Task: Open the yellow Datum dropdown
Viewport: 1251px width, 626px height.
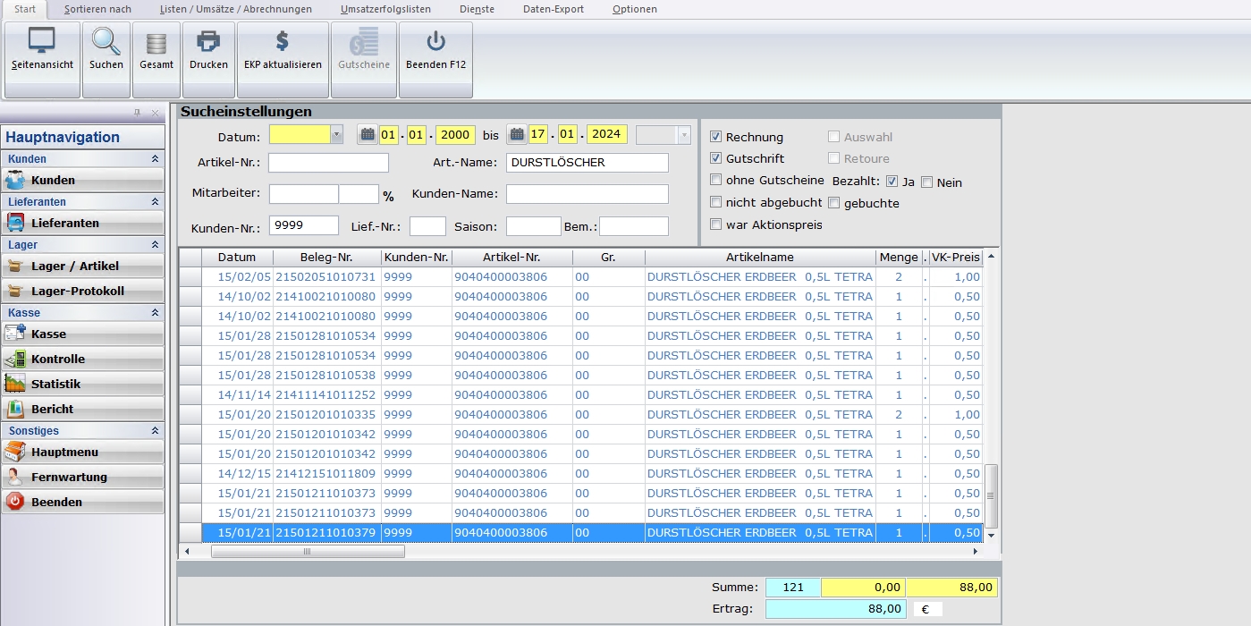Action: tap(336, 135)
